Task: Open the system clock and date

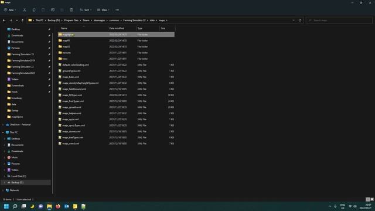Action: click(x=365, y=206)
